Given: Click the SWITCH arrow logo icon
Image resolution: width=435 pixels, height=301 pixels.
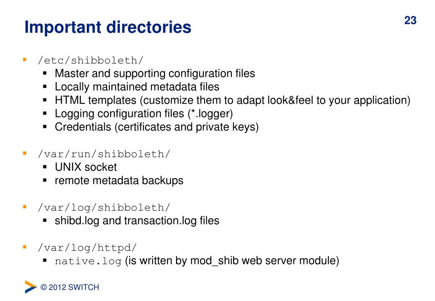Looking at the screenshot, I should pyautogui.click(x=31, y=287).
